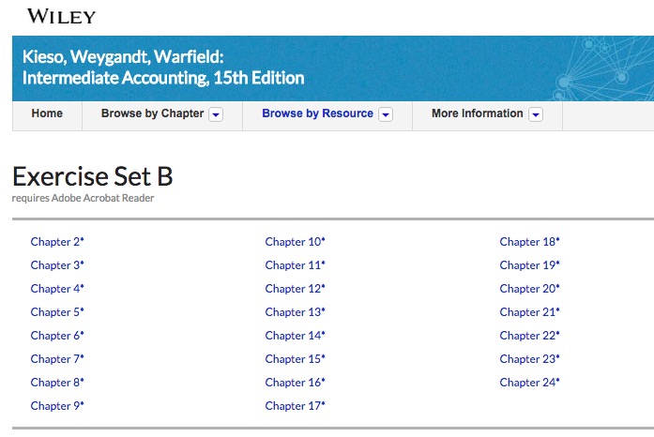Select the Browse by Resource menu
The width and height of the screenshot is (654, 437).
(317, 113)
